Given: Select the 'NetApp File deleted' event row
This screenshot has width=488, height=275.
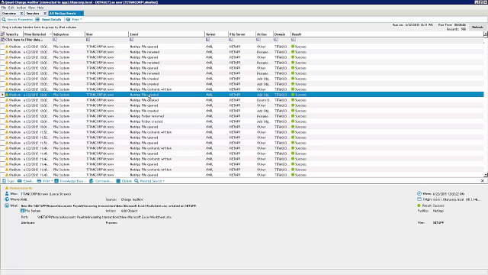Looking at the screenshot, I should click(x=242, y=100).
